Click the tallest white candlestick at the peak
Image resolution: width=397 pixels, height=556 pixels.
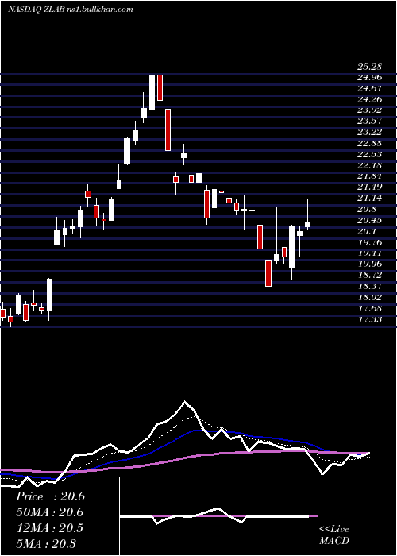coord(152,93)
